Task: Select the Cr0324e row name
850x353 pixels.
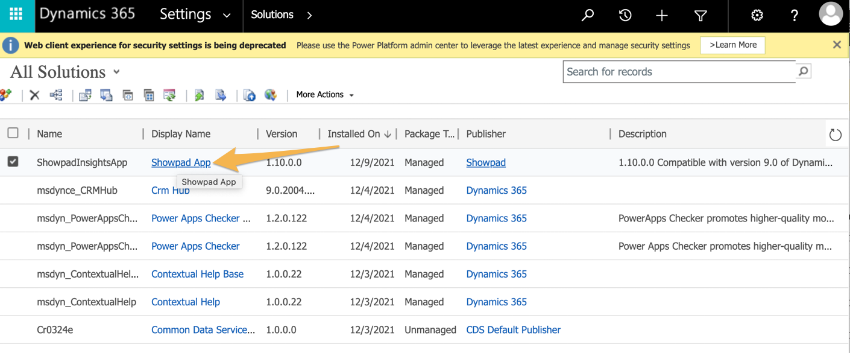Action: tap(55, 329)
